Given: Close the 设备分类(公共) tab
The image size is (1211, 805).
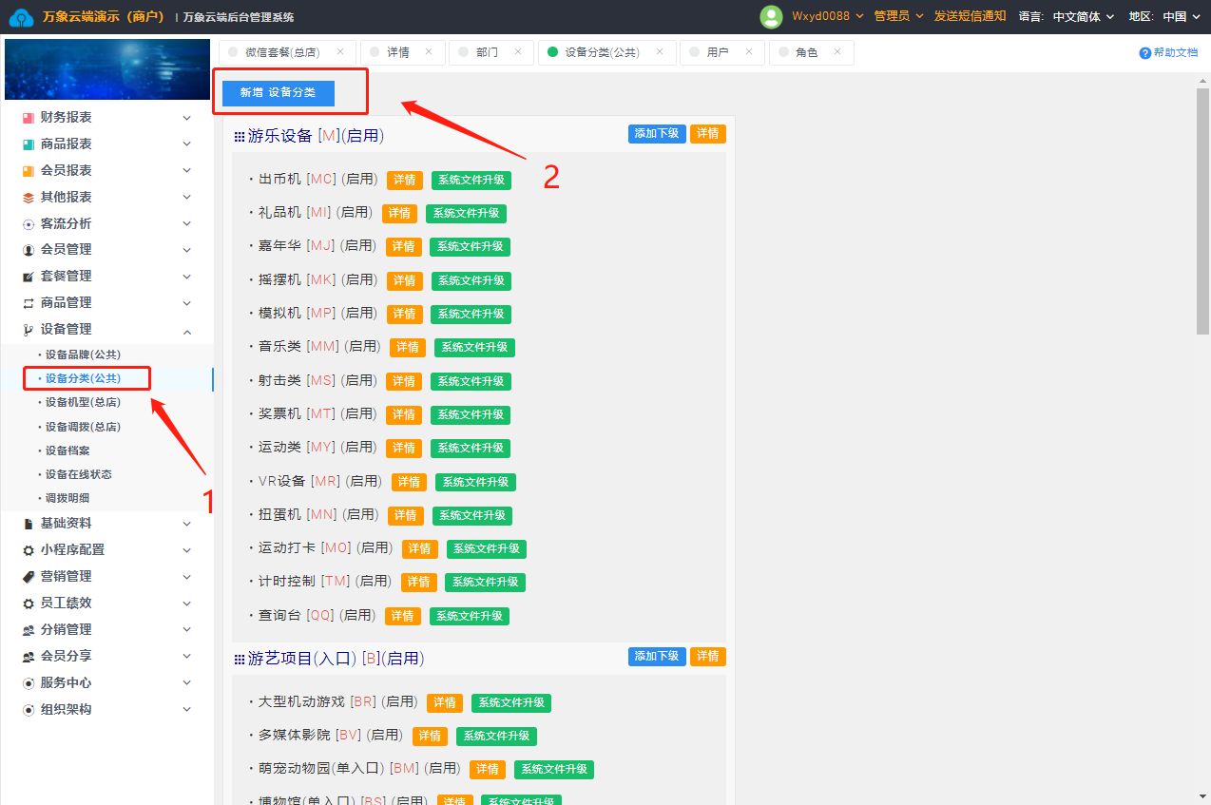Looking at the screenshot, I should coord(660,52).
